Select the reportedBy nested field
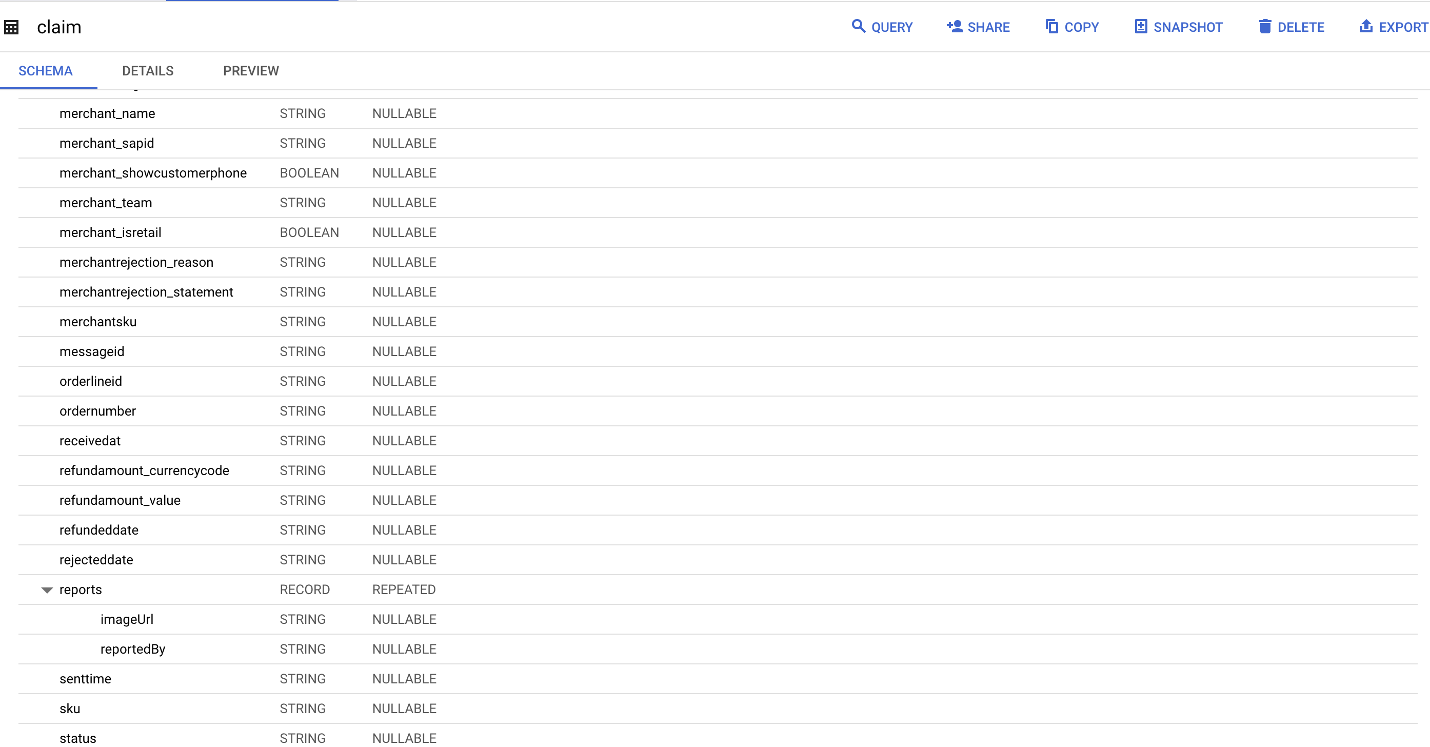This screenshot has width=1430, height=747. point(133,649)
